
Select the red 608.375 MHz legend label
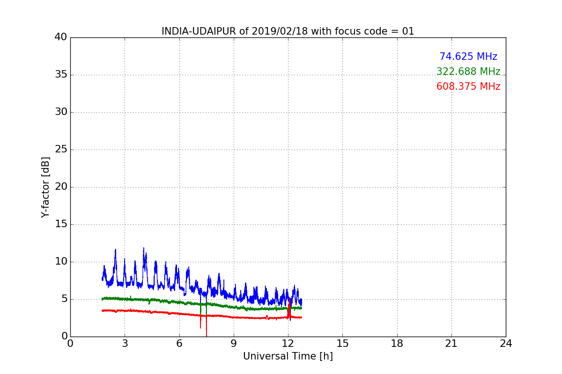click(x=468, y=86)
